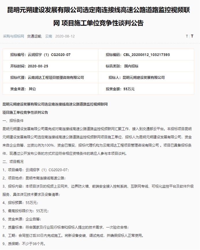Click the 二、项目概况 section heading
The width and height of the screenshot is (200, 250).
pos(13,161)
